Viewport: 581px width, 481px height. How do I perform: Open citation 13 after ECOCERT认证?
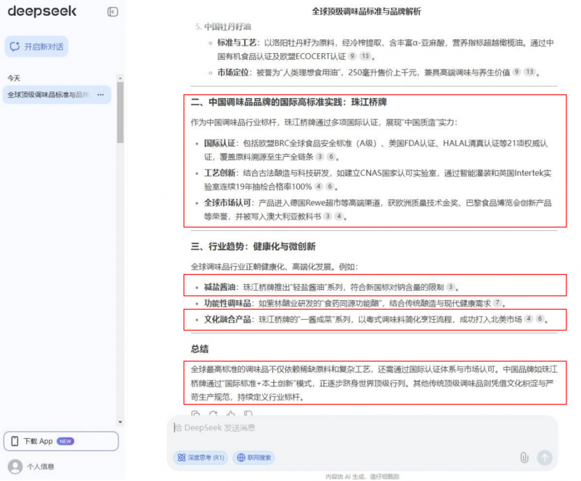coord(365,57)
